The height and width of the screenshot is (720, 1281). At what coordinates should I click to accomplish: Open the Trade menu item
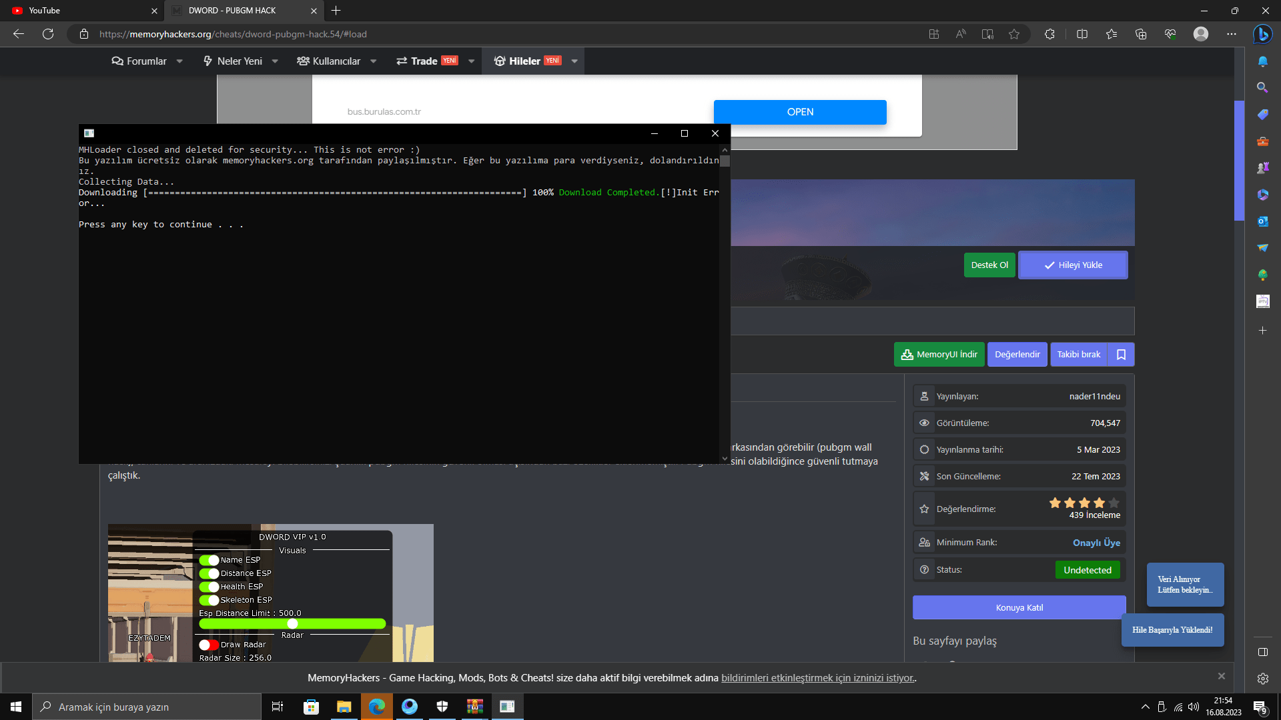pos(427,61)
